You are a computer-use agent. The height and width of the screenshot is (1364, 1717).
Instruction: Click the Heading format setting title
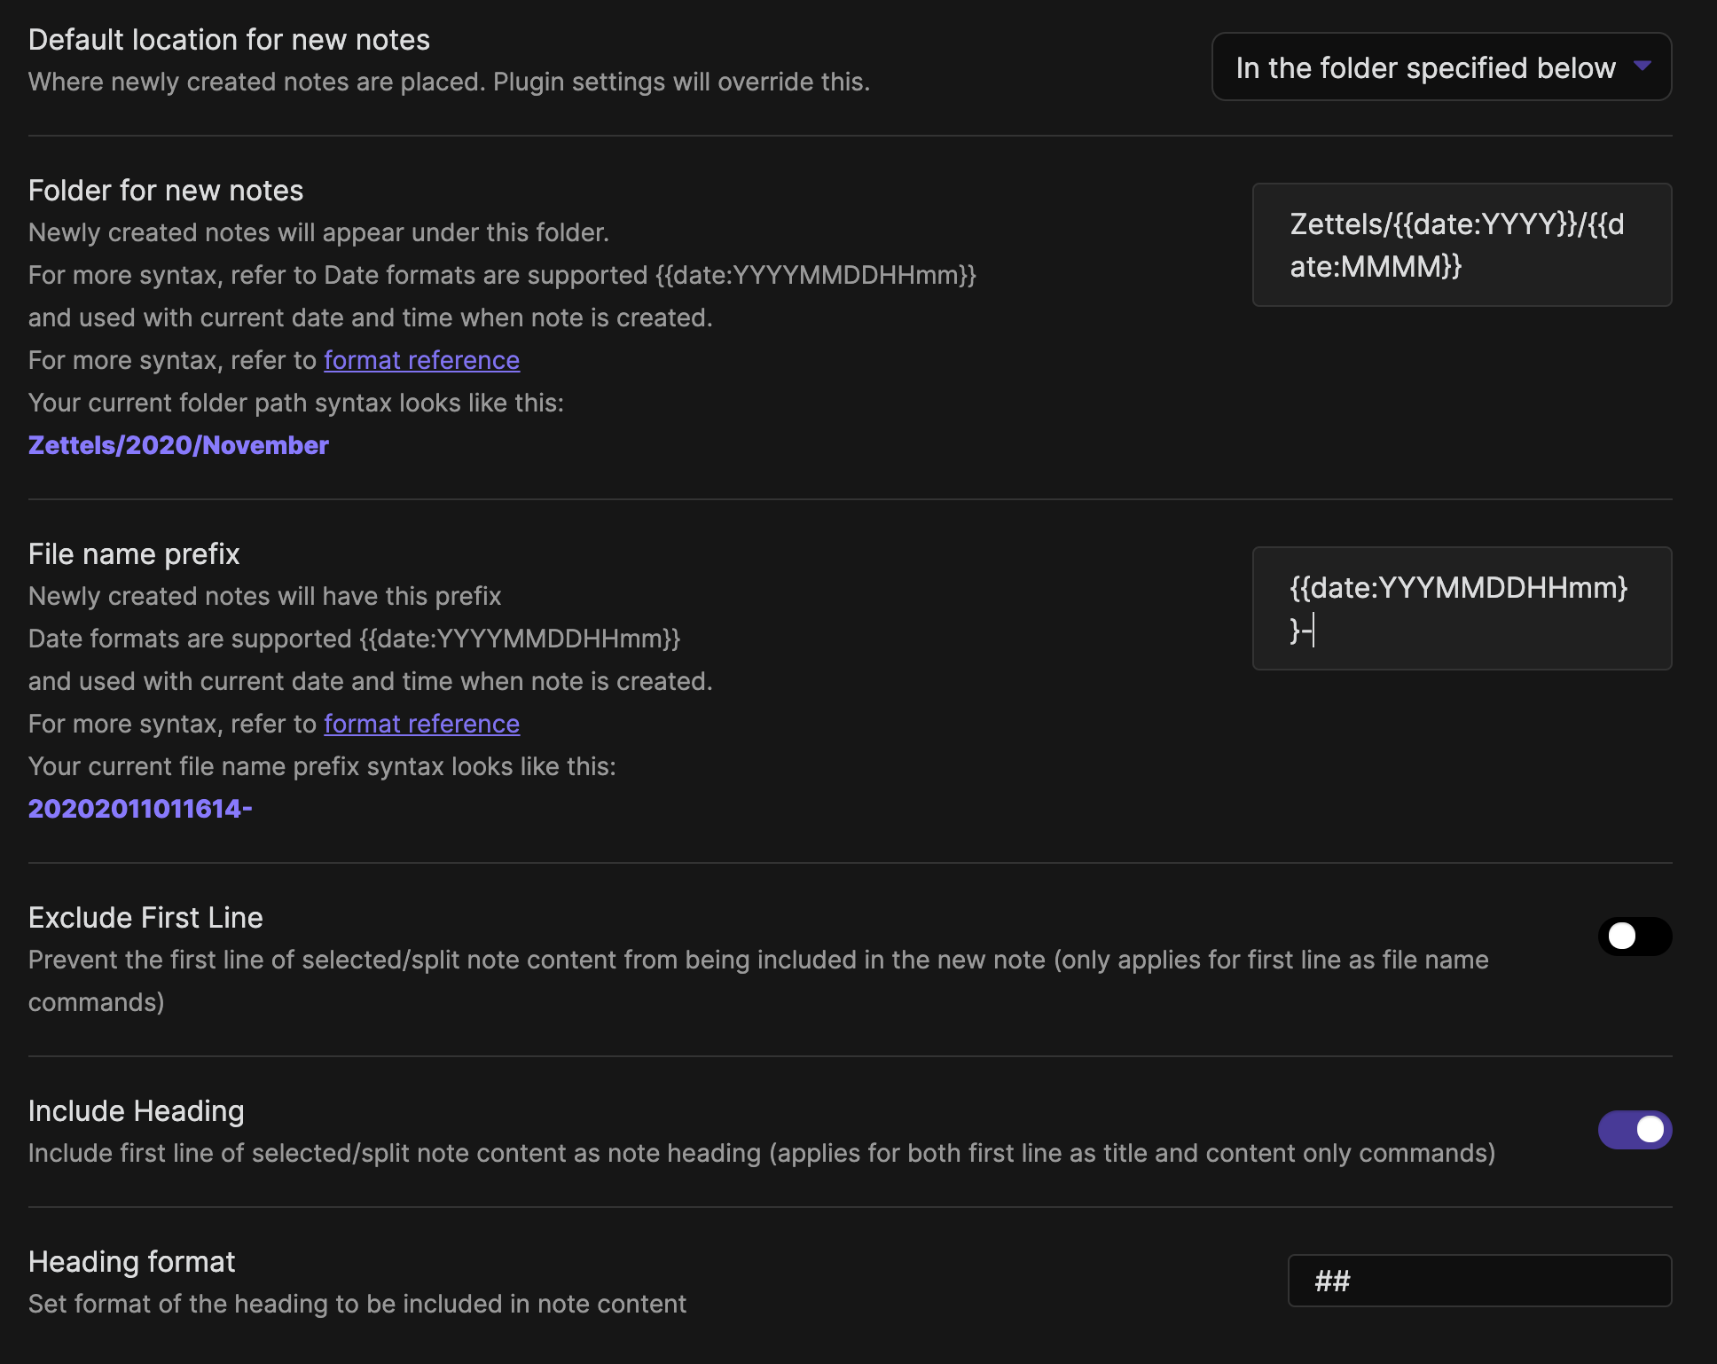click(131, 1262)
